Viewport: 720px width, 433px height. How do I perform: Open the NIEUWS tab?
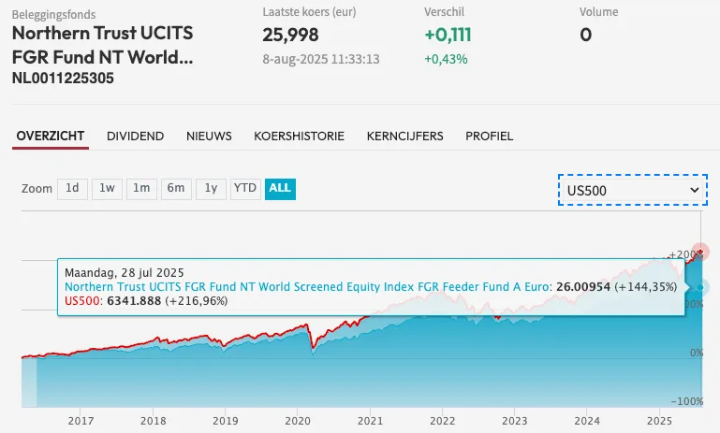point(209,137)
